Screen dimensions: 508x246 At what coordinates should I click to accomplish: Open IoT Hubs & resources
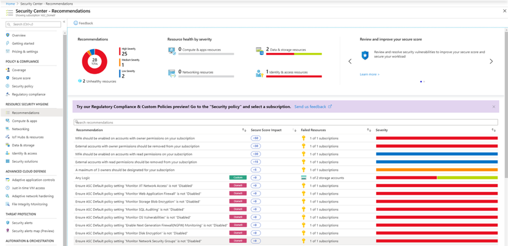[x=27, y=137]
